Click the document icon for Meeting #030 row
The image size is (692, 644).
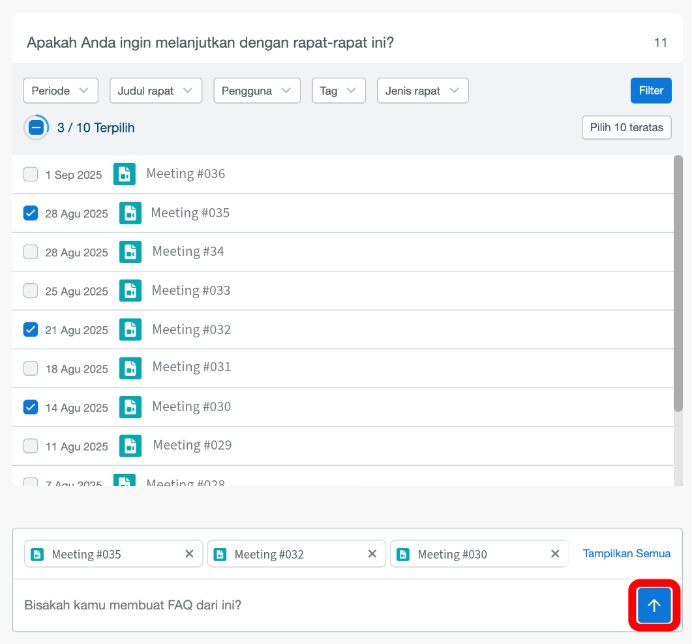tap(130, 407)
